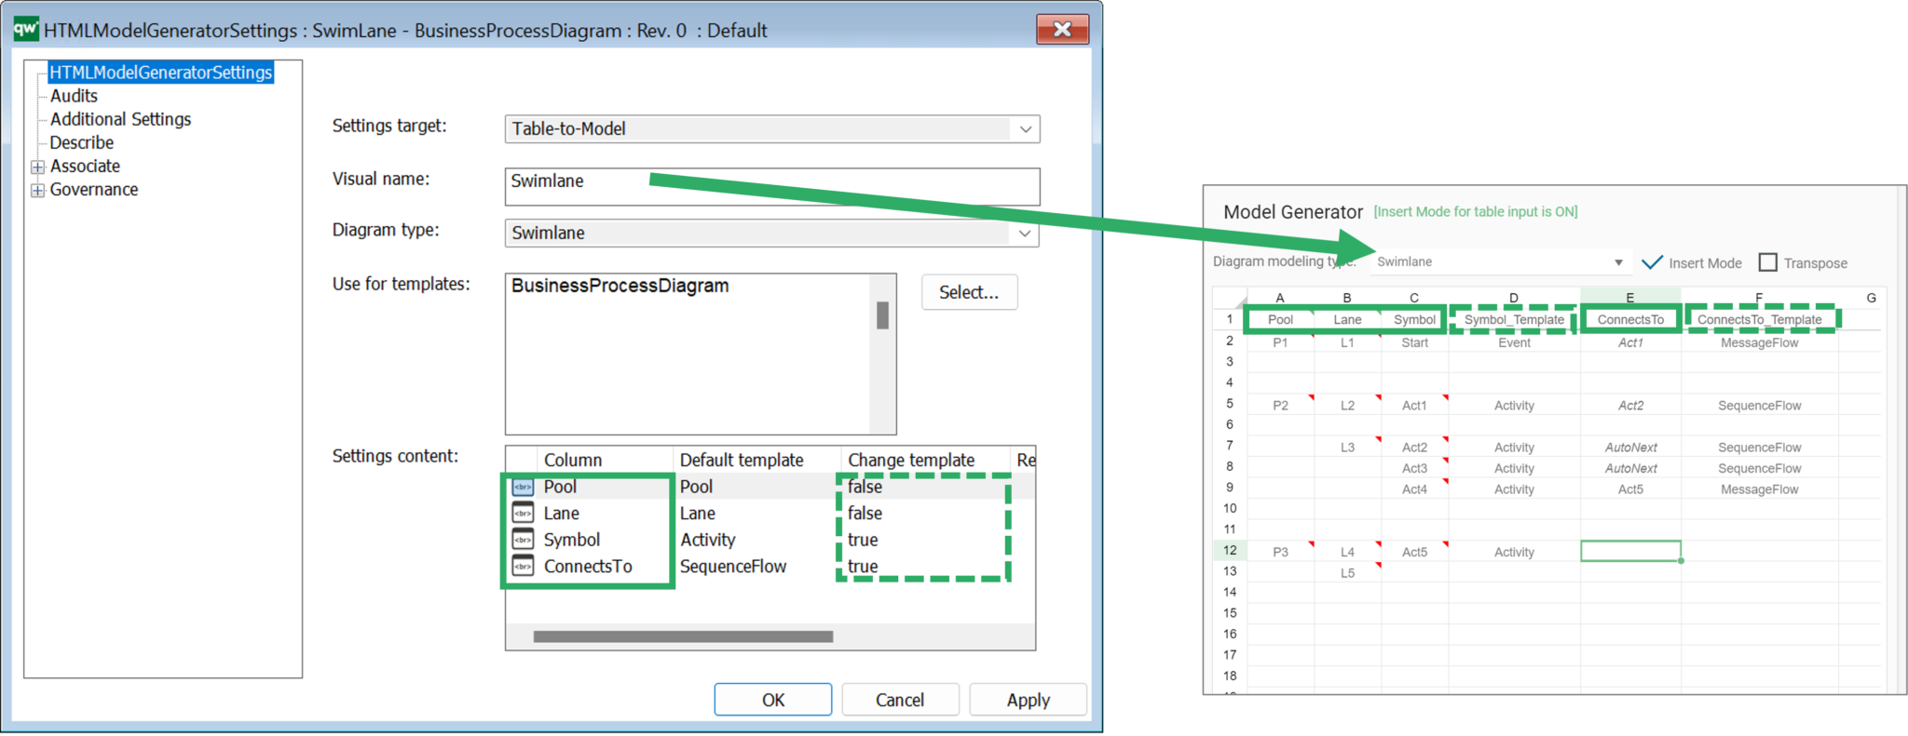Click the Pool header cell in spreadsheet
Viewport: 1908px width, 736px height.
point(1280,319)
